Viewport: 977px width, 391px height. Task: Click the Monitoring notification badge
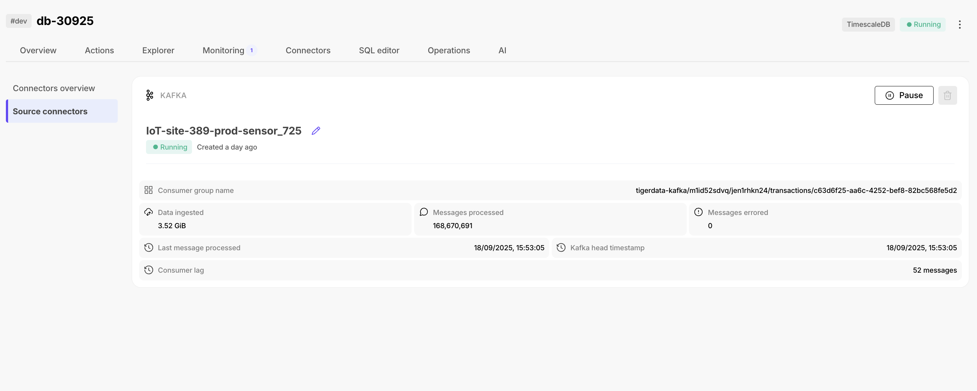(x=252, y=50)
